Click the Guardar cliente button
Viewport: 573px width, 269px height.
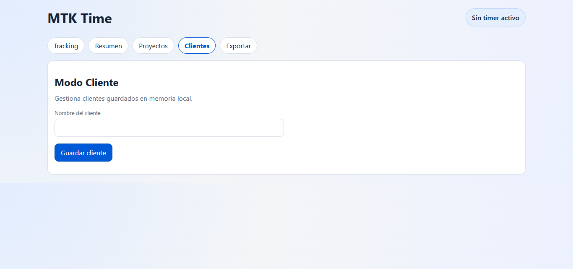83,153
